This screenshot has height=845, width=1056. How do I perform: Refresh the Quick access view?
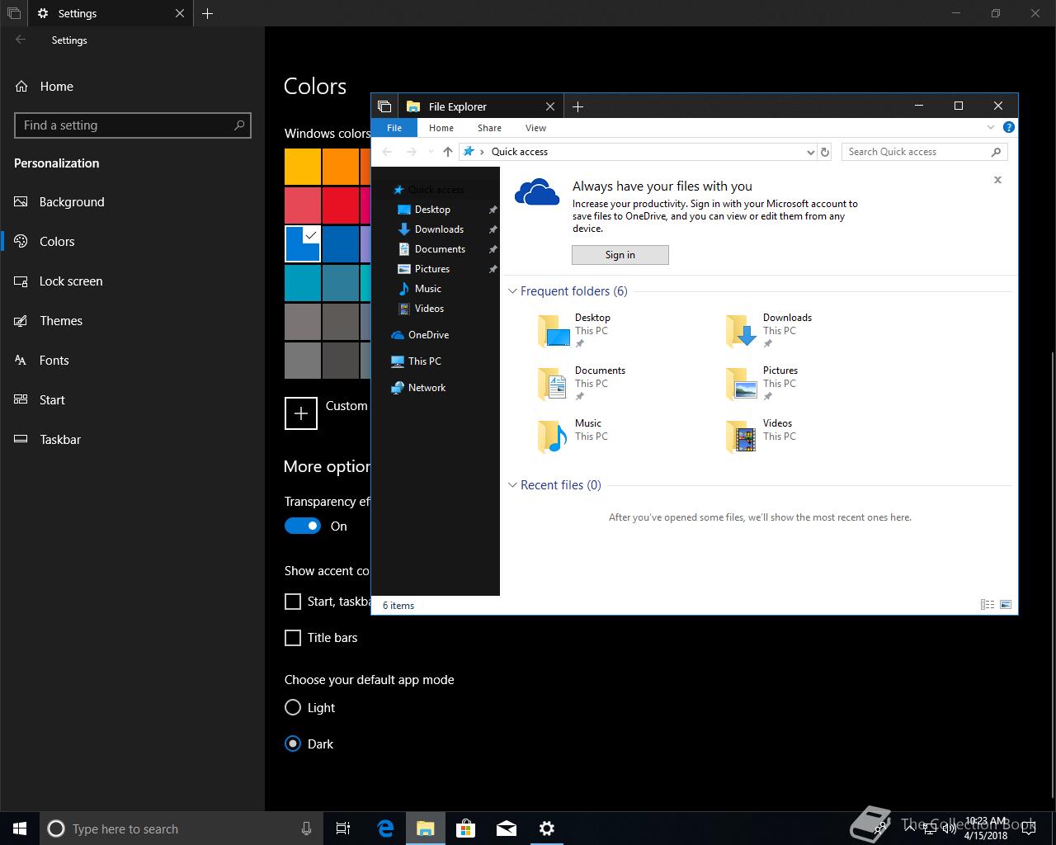point(824,152)
